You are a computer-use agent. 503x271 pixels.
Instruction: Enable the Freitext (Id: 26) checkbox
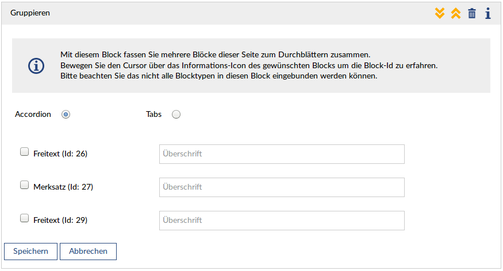pos(24,152)
